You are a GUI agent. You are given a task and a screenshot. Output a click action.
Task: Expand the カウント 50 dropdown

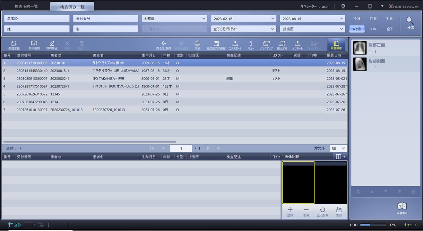(338, 148)
